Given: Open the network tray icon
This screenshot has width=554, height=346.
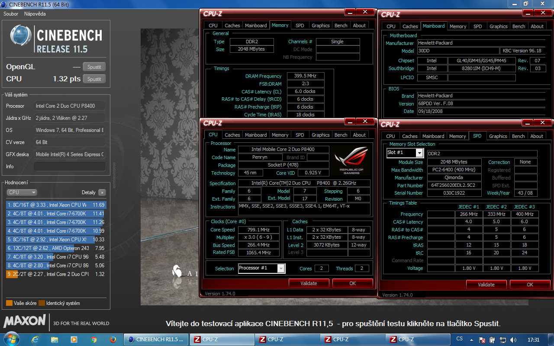Looking at the screenshot, I should click(x=503, y=340).
